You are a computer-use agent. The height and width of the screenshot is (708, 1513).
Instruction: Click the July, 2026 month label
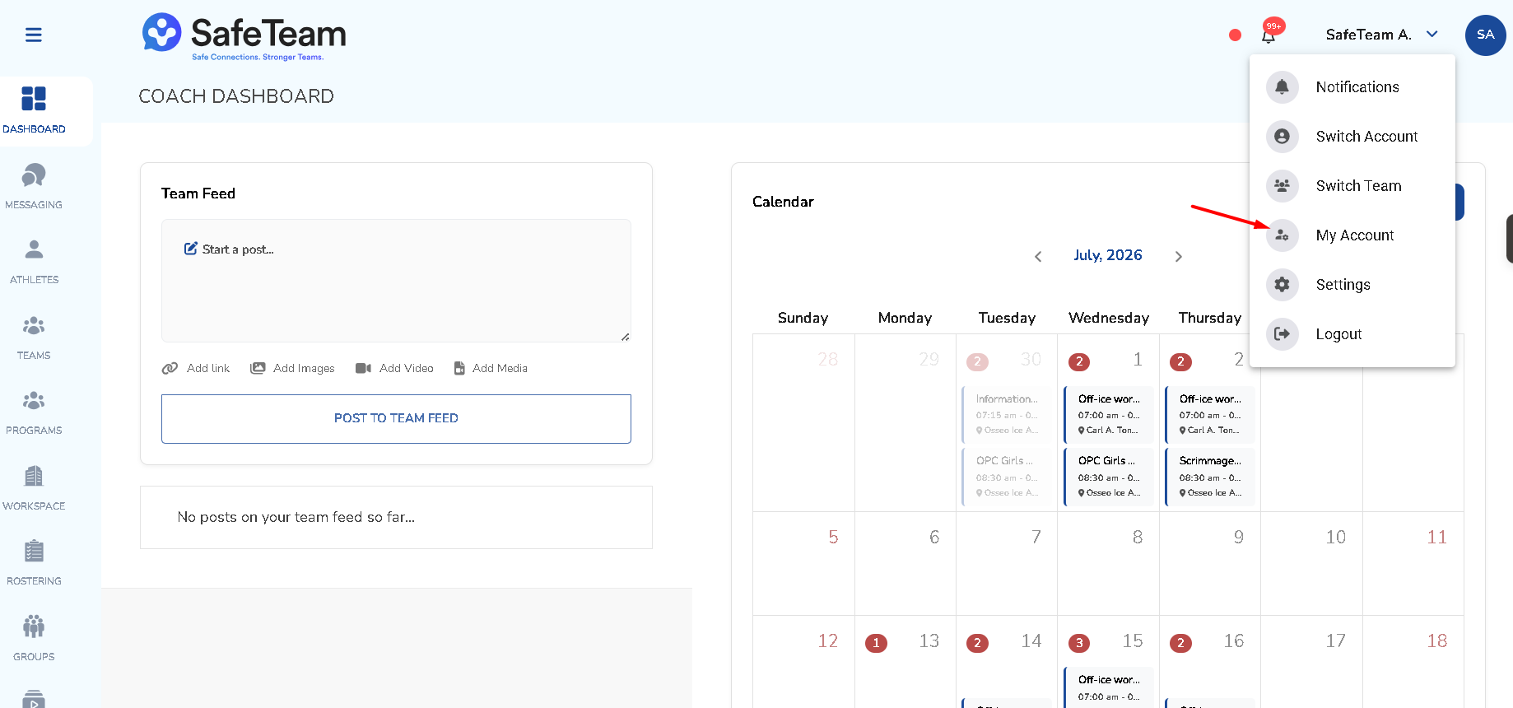pos(1107,255)
